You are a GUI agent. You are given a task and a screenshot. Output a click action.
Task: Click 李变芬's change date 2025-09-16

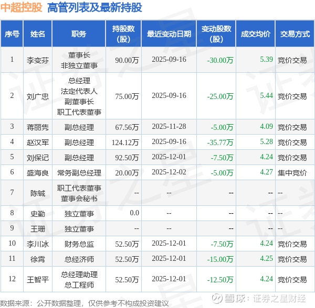click(x=169, y=59)
